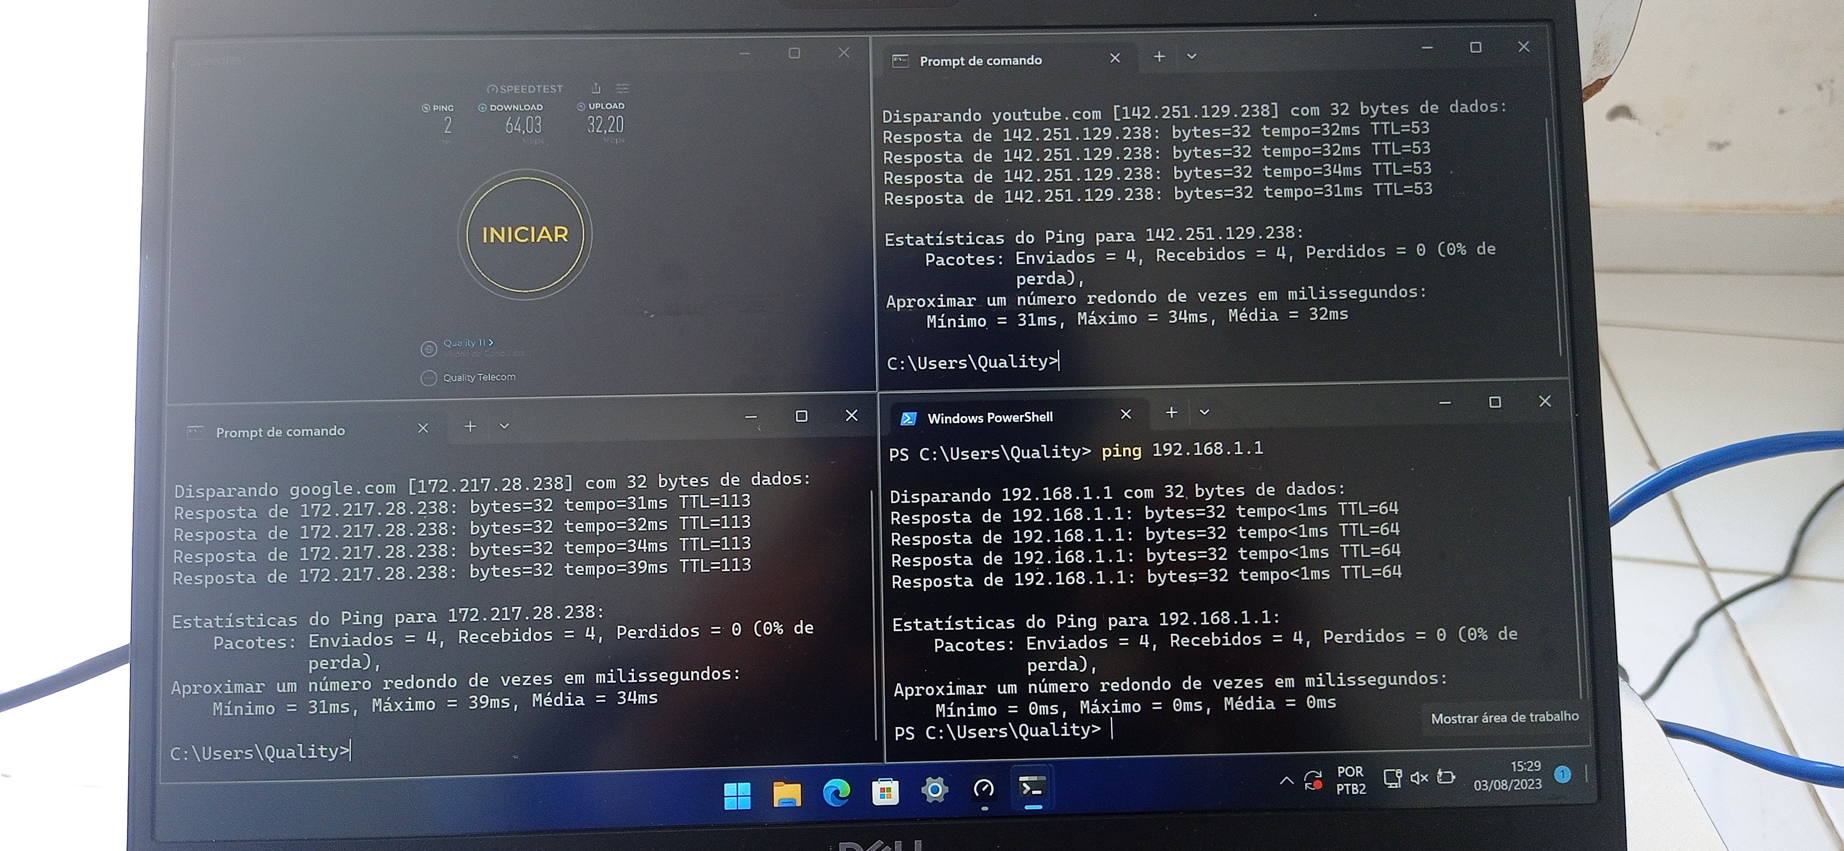Click the Quality Telecom provider entry
This screenshot has height=851, width=1844.
pos(478,377)
